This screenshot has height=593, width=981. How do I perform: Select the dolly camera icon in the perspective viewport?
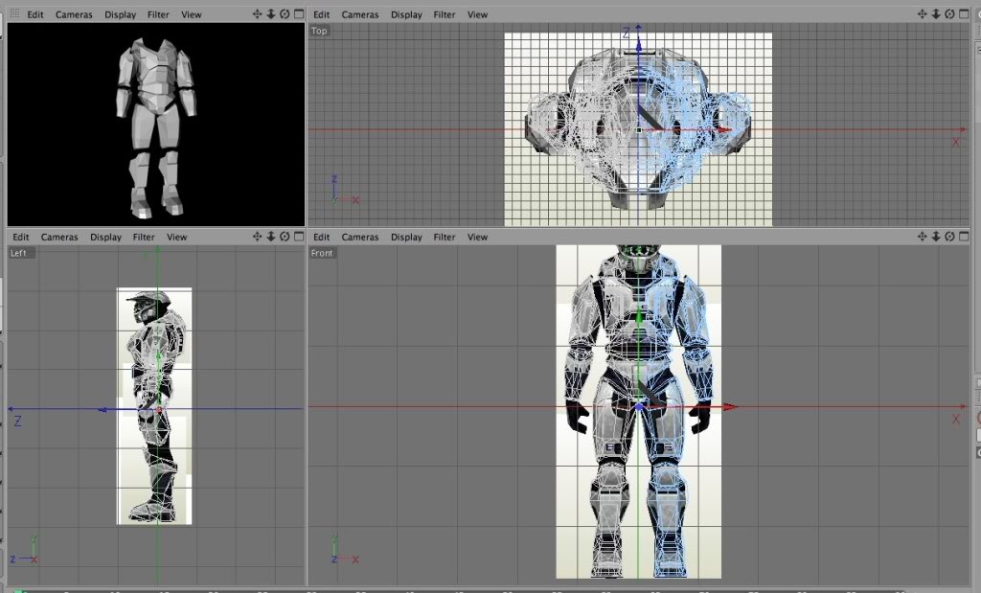point(271,14)
